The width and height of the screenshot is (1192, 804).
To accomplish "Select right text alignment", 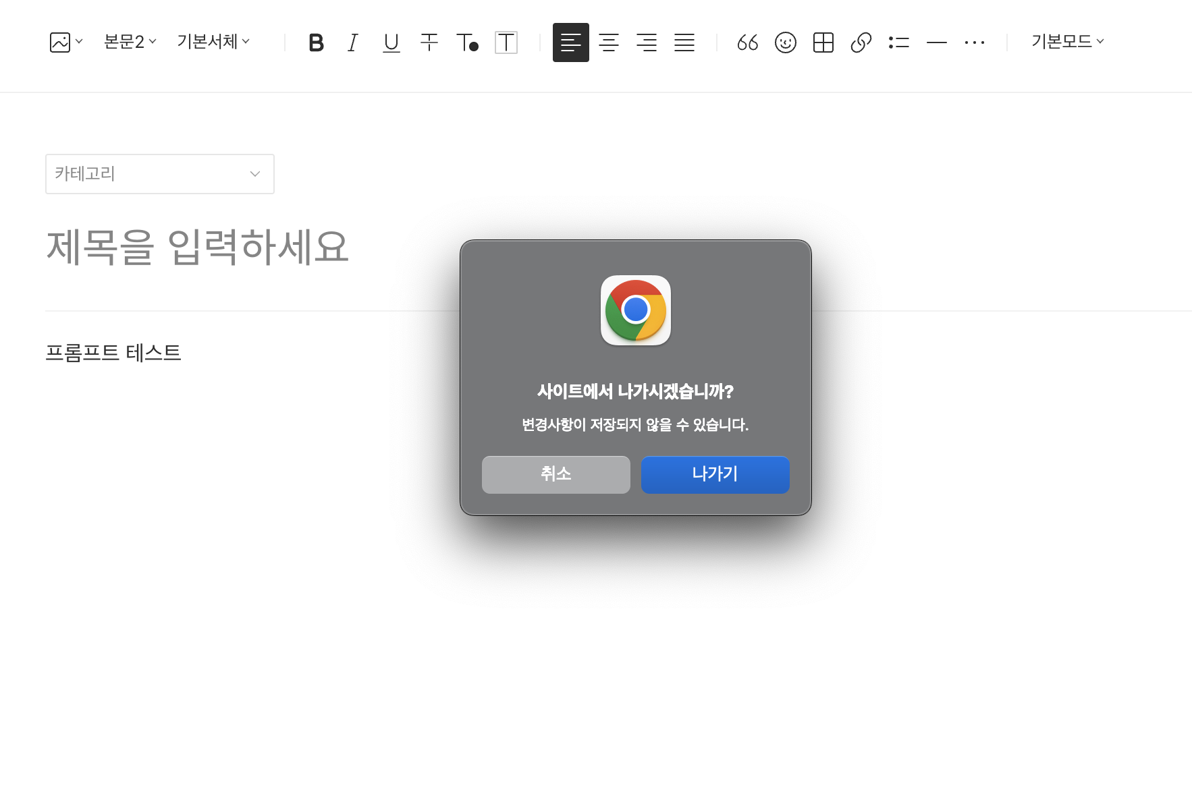I will tap(647, 42).
